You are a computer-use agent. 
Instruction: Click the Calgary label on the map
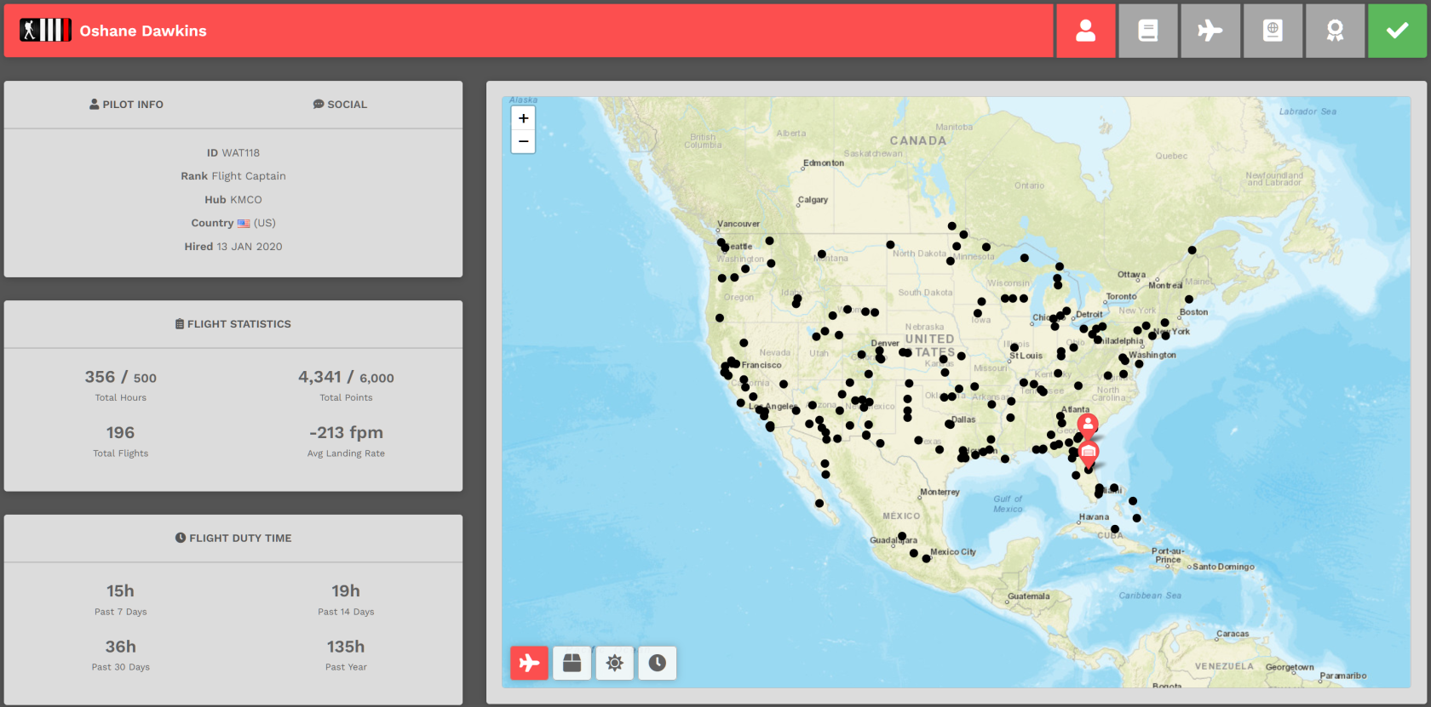tap(813, 200)
